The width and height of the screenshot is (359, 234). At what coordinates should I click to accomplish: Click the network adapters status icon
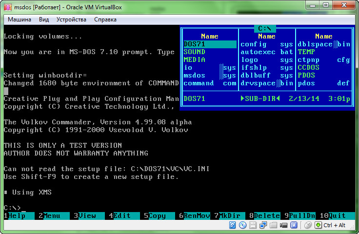coord(263,225)
